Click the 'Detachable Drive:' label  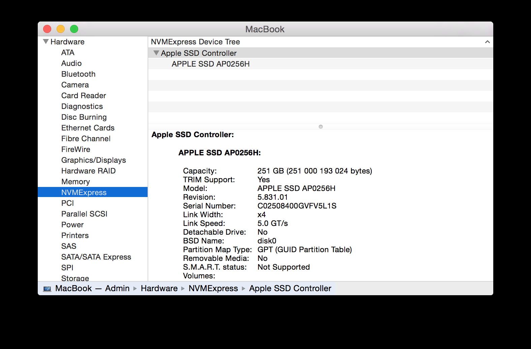pos(215,232)
